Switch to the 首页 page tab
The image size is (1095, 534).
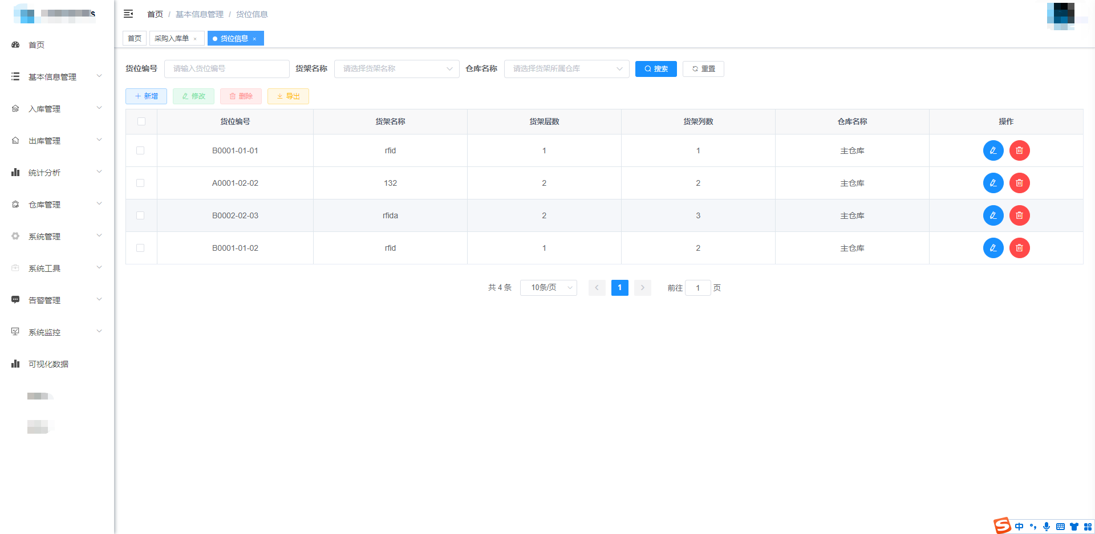[135, 38]
